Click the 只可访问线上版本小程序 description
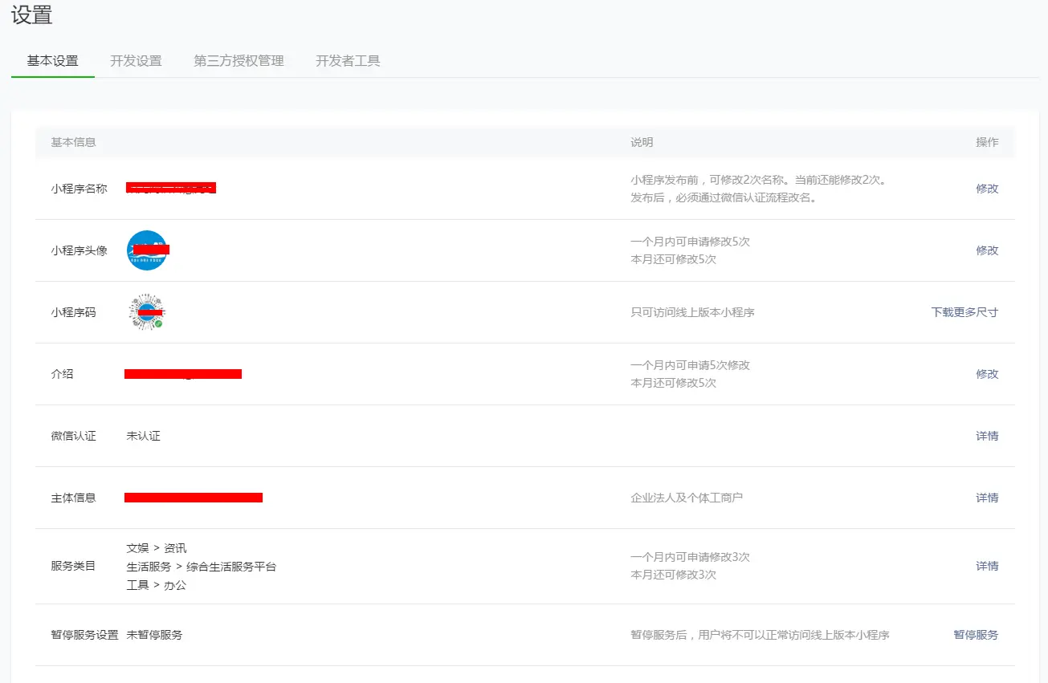Viewport: 1048px width, 683px height. click(x=692, y=312)
